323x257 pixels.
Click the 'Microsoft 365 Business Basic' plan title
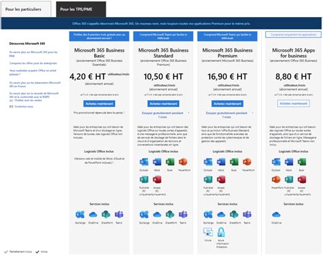click(99, 53)
